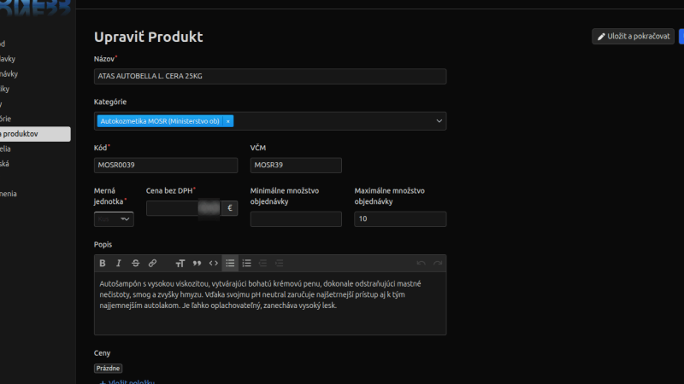Viewport: 684px width, 384px height.
Task: Redo change in Popis editor
Action: point(438,263)
